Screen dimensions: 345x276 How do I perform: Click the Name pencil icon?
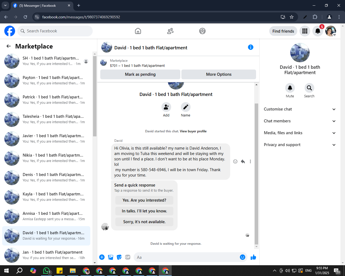coord(186,107)
